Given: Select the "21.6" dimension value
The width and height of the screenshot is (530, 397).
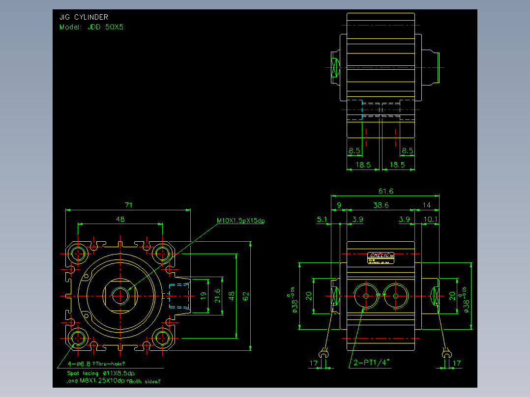Looking at the screenshot, I should [217, 296].
